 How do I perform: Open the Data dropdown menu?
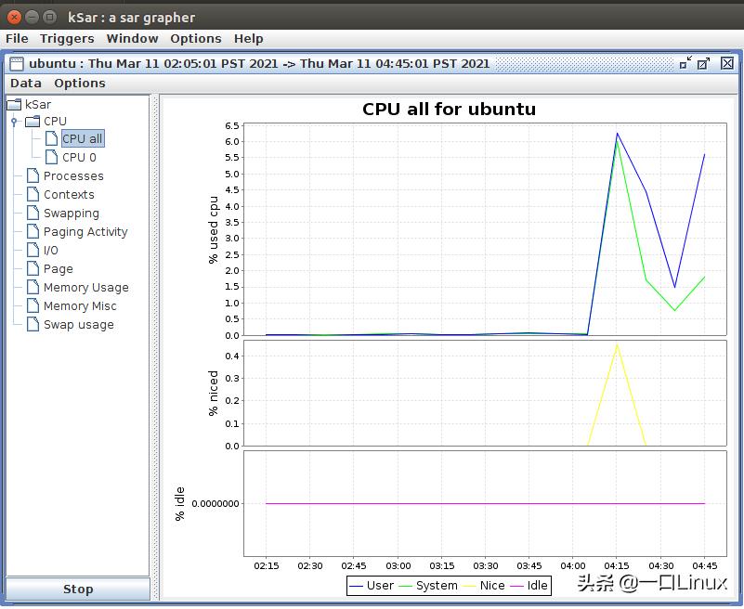(25, 83)
